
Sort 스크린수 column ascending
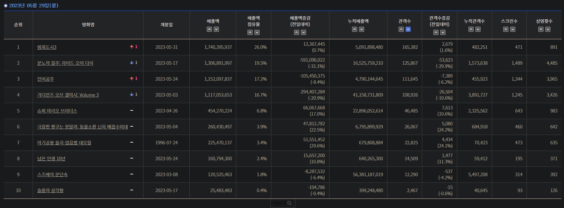point(506,29)
